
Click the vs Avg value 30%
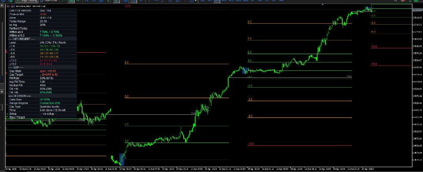42,25
